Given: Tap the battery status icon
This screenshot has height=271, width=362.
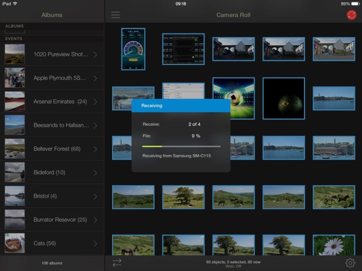Looking at the screenshot, I should pos(354,3).
